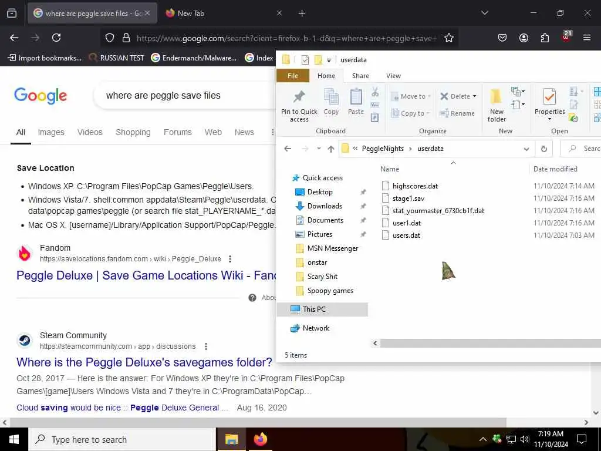
Task: Select Google Images tab
Action: click(x=51, y=132)
